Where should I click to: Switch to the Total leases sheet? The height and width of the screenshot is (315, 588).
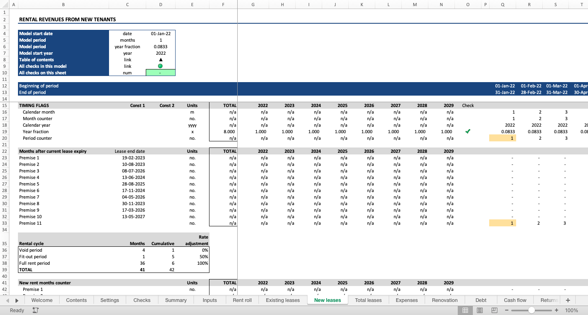click(368, 300)
